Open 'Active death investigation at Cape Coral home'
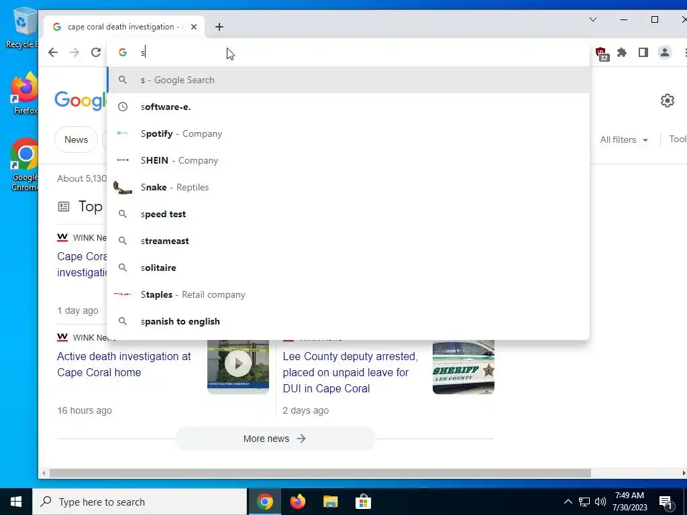 pos(123,364)
